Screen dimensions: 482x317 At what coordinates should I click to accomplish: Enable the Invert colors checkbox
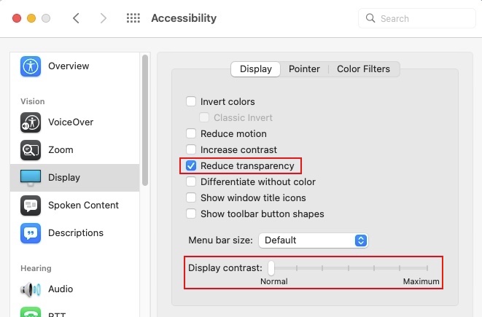coord(191,102)
